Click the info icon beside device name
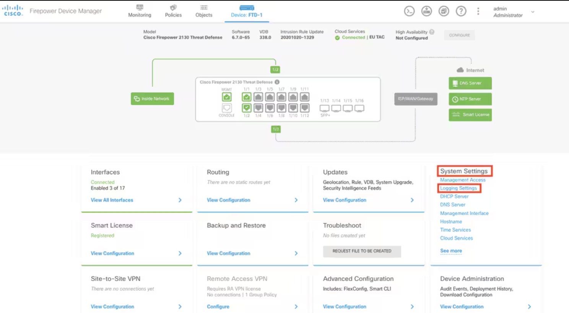 click(x=277, y=82)
